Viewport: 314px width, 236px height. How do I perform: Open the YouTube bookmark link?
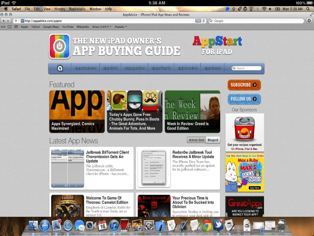[x=68, y=27]
